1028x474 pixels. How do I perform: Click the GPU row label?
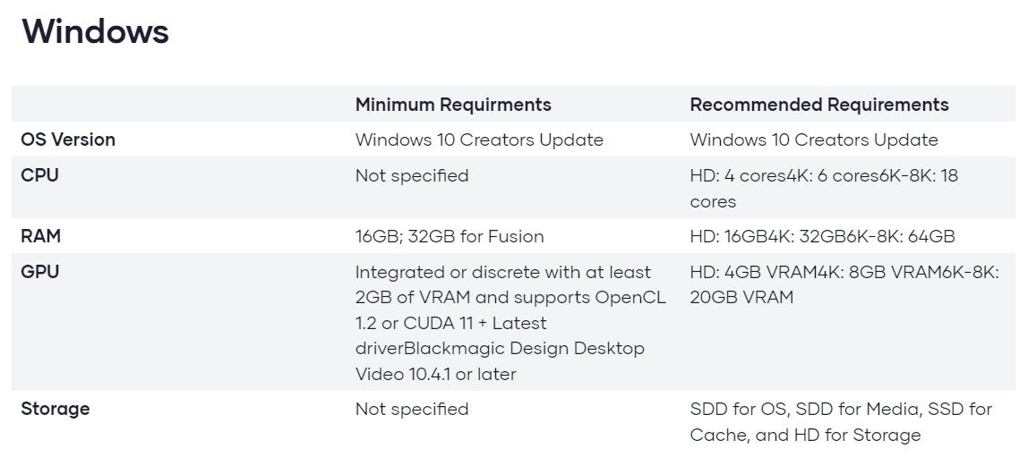coord(39,272)
